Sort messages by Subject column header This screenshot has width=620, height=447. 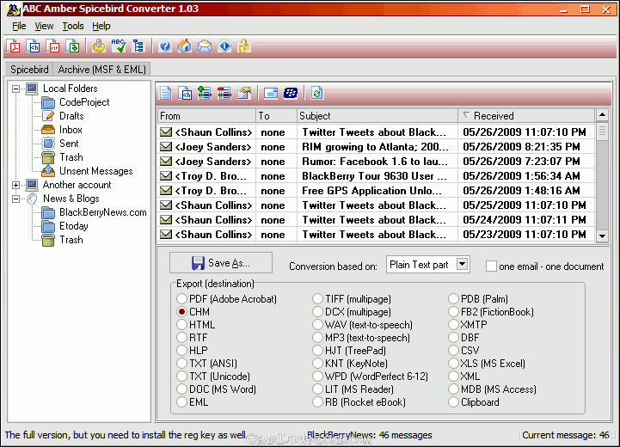coord(378,116)
